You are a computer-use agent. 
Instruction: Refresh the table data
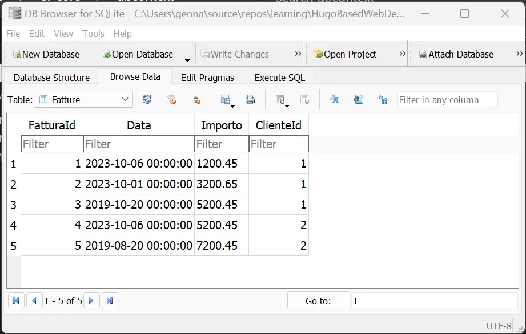pyautogui.click(x=147, y=99)
